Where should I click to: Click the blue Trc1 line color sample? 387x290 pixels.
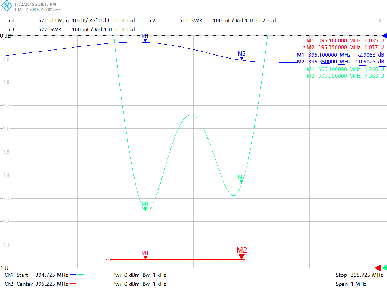25,20
